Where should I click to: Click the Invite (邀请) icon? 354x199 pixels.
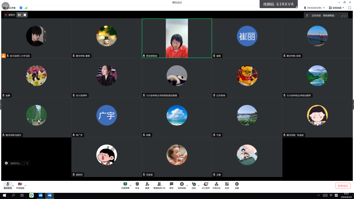point(147,185)
